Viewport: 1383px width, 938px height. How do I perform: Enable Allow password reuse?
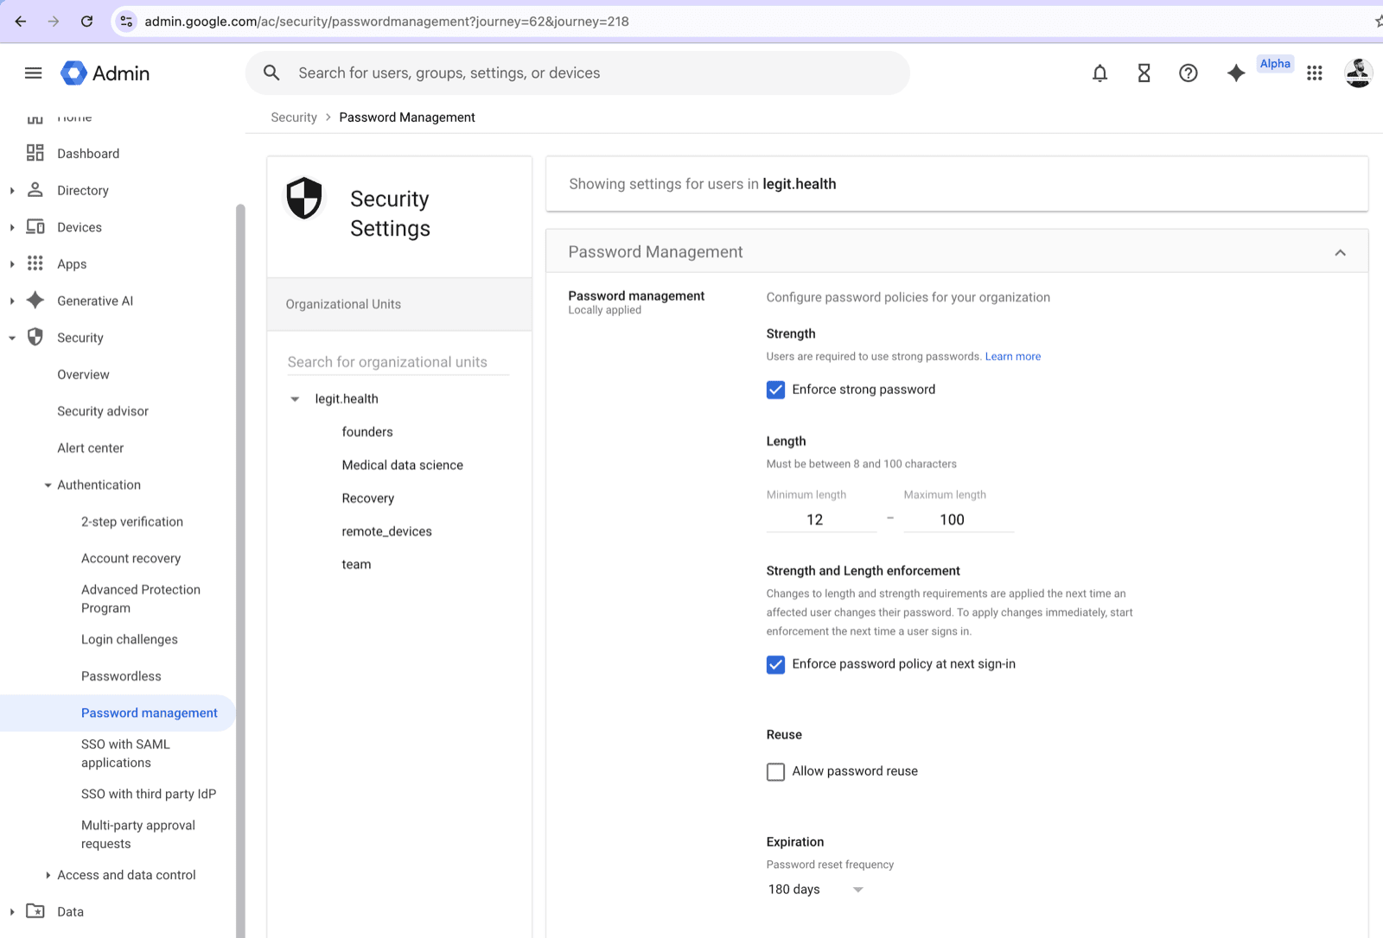775,771
